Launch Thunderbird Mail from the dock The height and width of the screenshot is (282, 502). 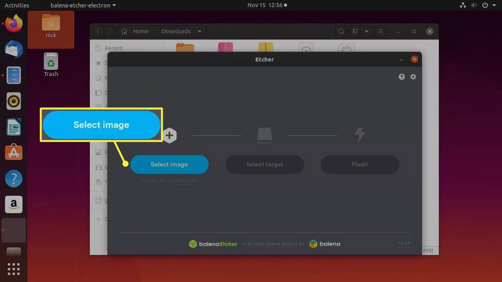(14, 49)
